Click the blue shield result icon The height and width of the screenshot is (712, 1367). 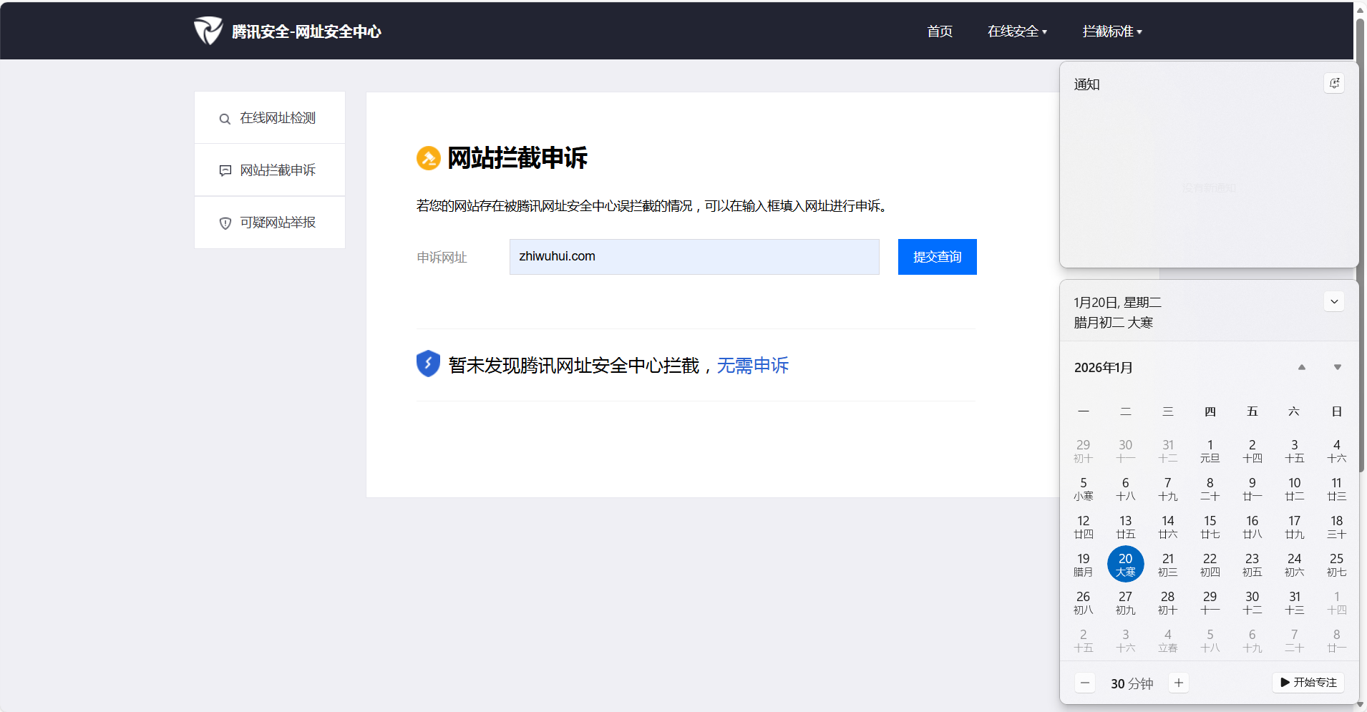[428, 364]
